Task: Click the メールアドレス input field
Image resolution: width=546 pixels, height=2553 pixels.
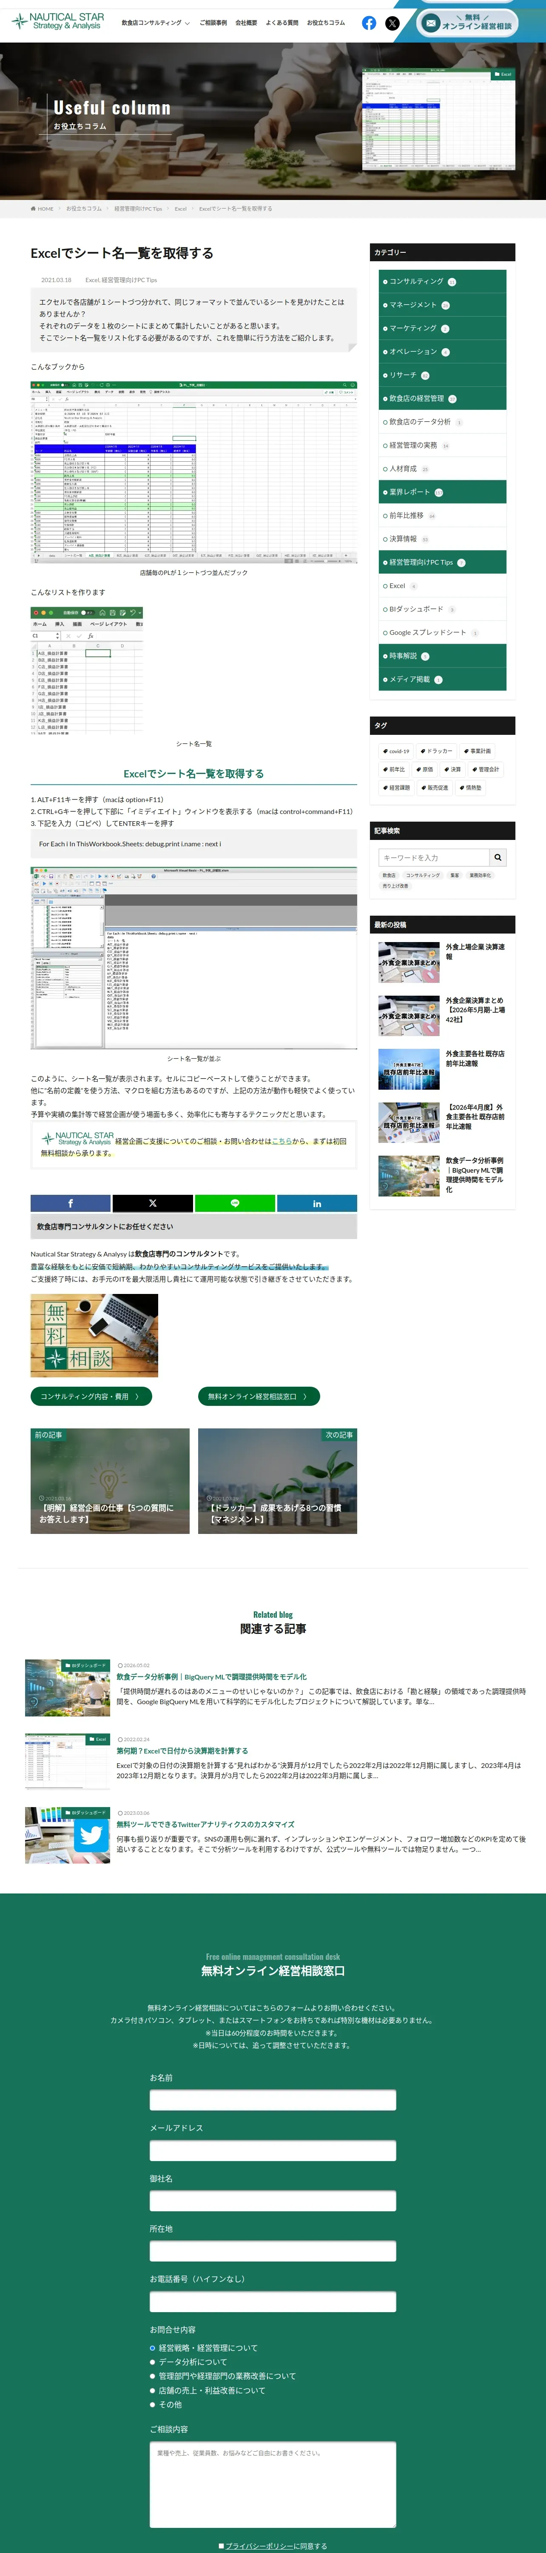Action: coord(273,2150)
